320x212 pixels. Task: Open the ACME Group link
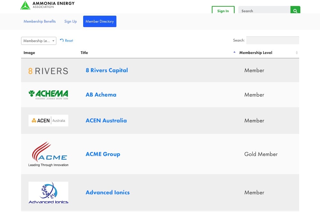click(103, 154)
